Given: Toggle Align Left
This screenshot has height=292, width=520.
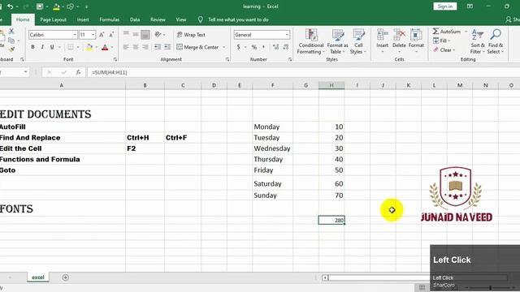Looking at the screenshot, I should tap(126, 47).
